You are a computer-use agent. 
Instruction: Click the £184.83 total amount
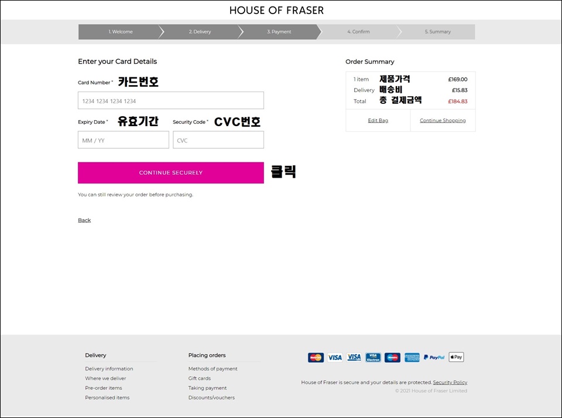[x=458, y=101]
